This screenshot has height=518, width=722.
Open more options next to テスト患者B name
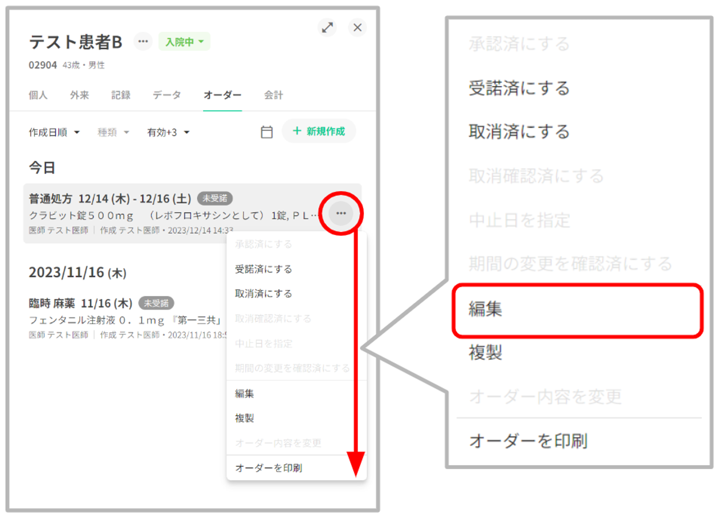143,41
